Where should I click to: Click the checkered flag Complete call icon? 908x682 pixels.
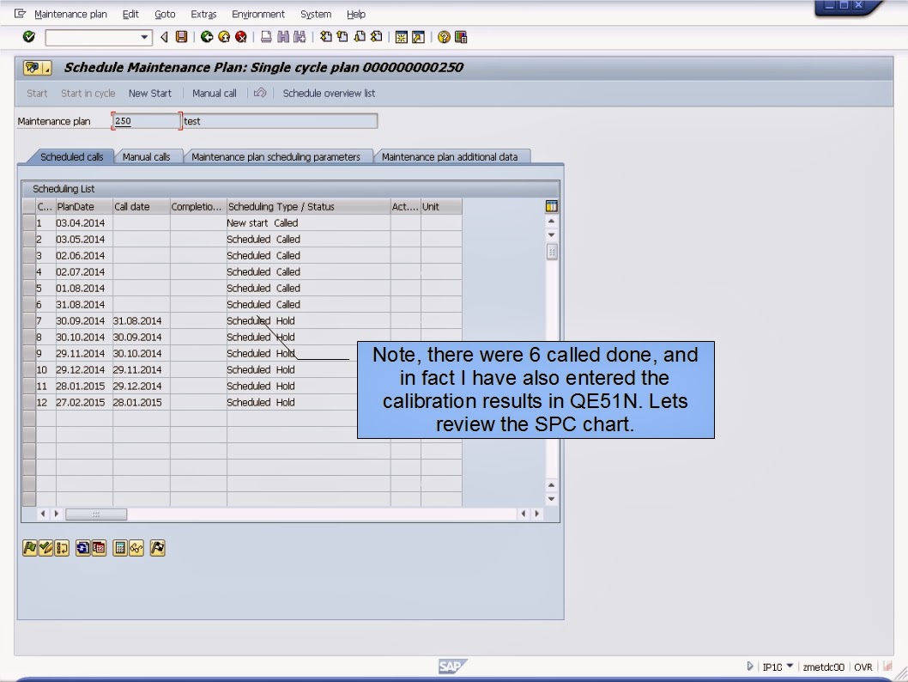coord(157,548)
